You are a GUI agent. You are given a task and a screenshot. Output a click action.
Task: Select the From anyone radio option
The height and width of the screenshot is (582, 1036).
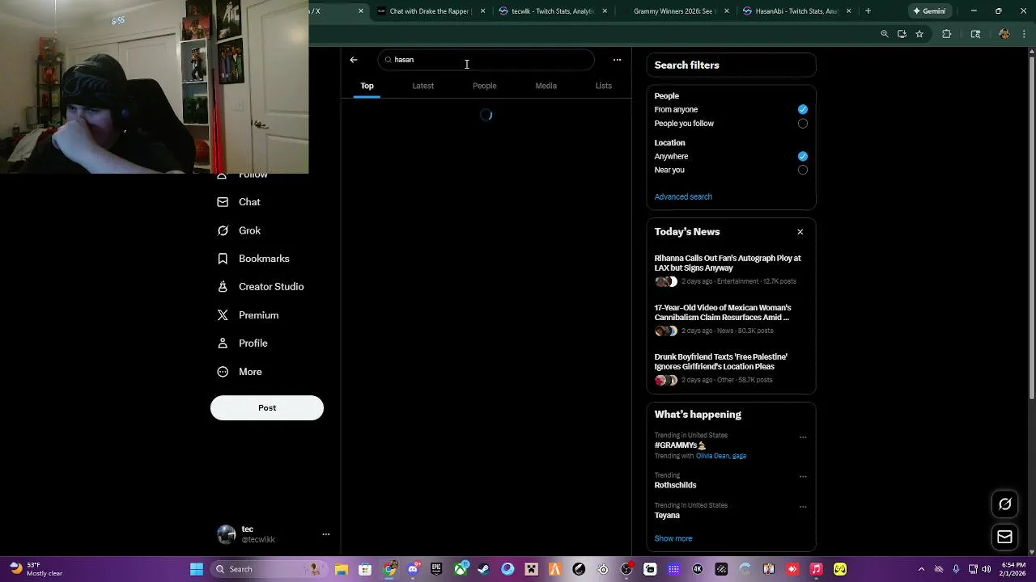[802, 109]
